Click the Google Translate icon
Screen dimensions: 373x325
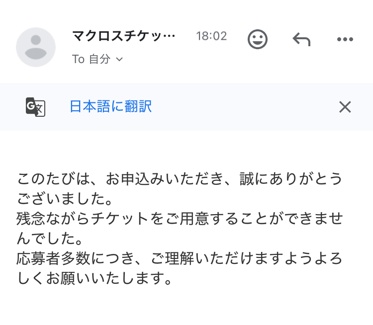tap(35, 107)
